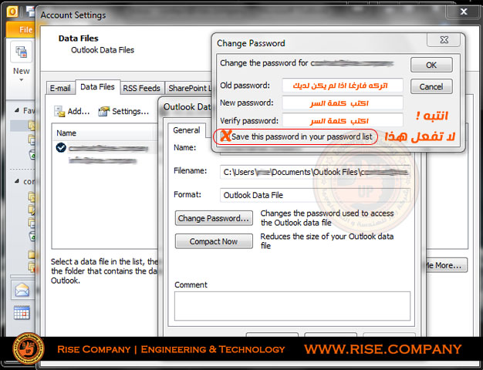Viewport: 483px width, 370px height.
Task: Open Mail view icon in Outlook navigation
Action: coord(22,290)
